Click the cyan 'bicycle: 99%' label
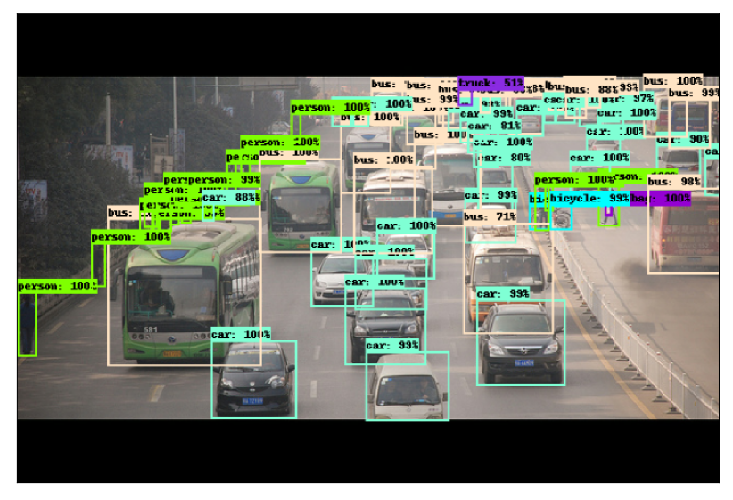 point(589,198)
